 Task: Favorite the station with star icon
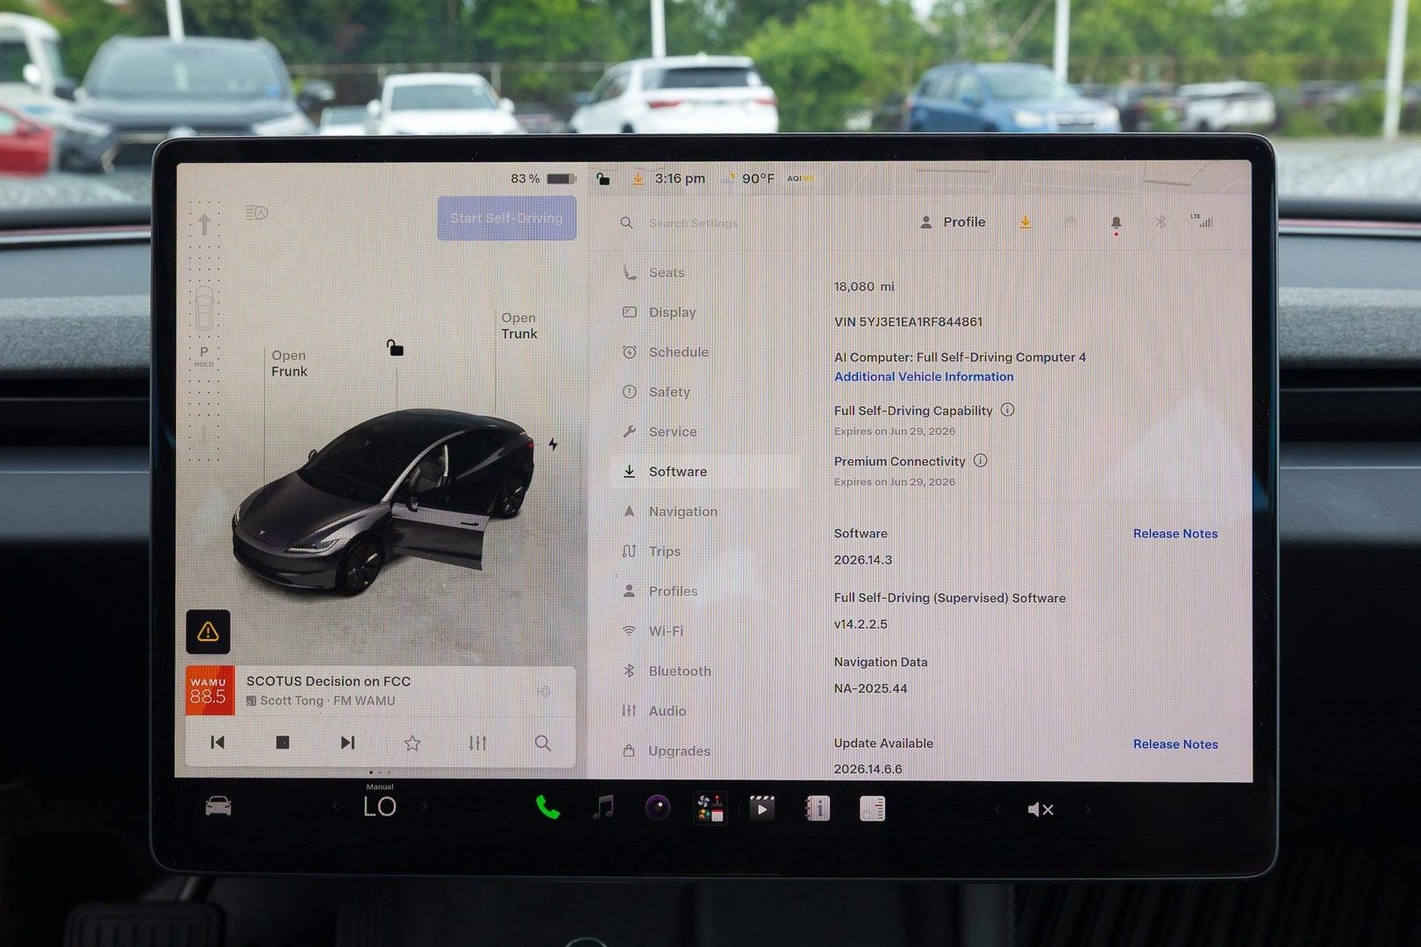412,744
